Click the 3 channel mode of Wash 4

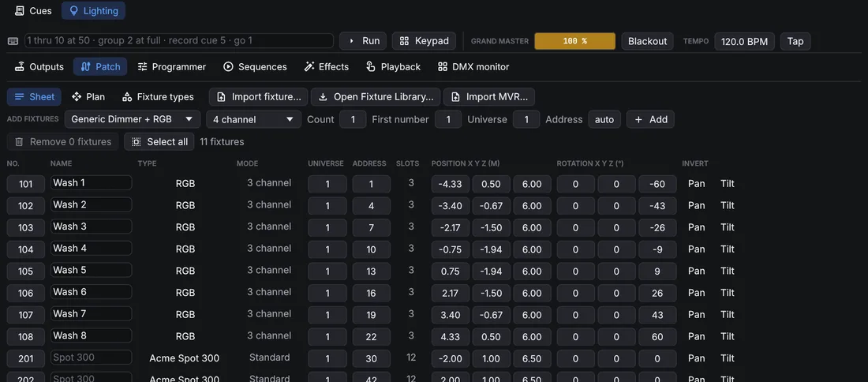[x=269, y=249]
